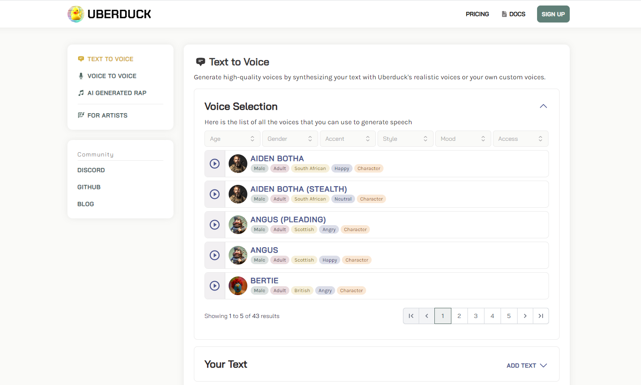Screen dimensions: 641x385
Task: Open AI Generated Rap in sidebar
Action: coord(117,93)
